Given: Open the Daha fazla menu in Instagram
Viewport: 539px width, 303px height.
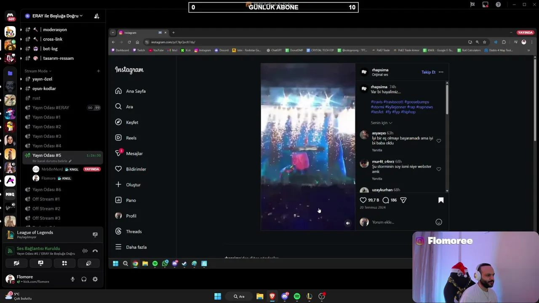Looking at the screenshot, I should [x=131, y=247].
